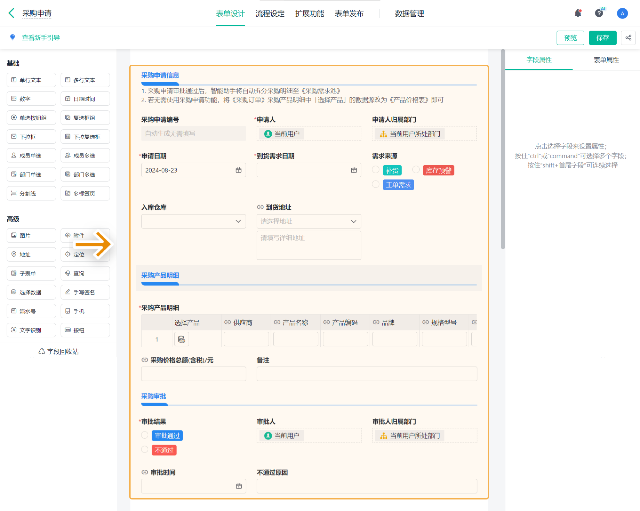
Task: Open the 查看新手引导 link
Action: point(41,37)
